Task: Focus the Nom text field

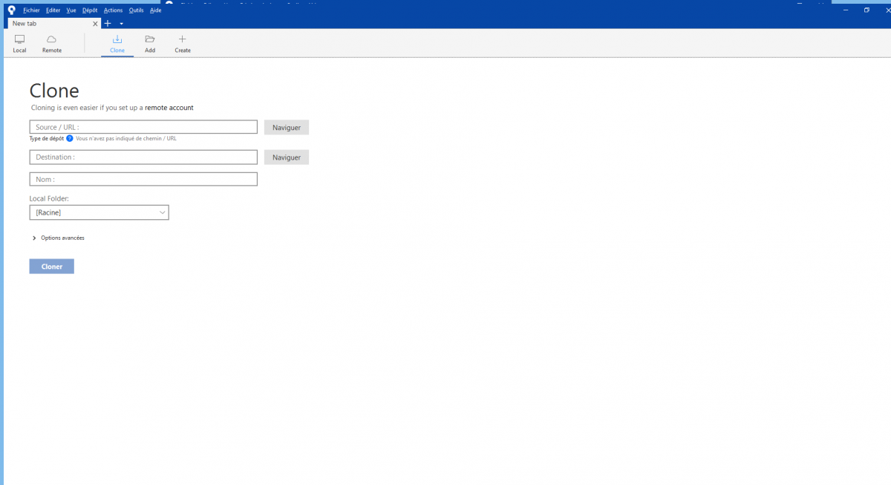Action: (143, 179)
